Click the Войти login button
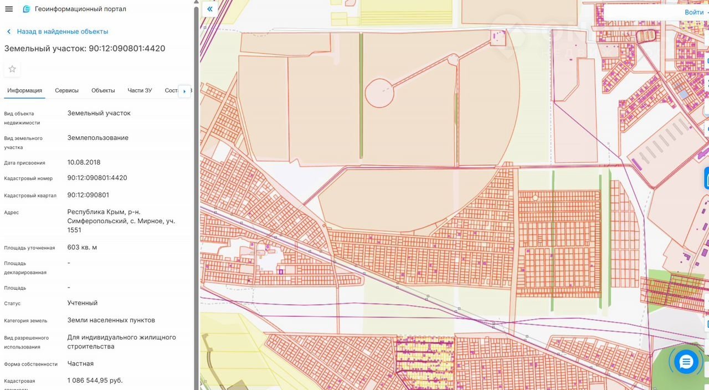Viewport: 709px width, 390px height. 694,12
